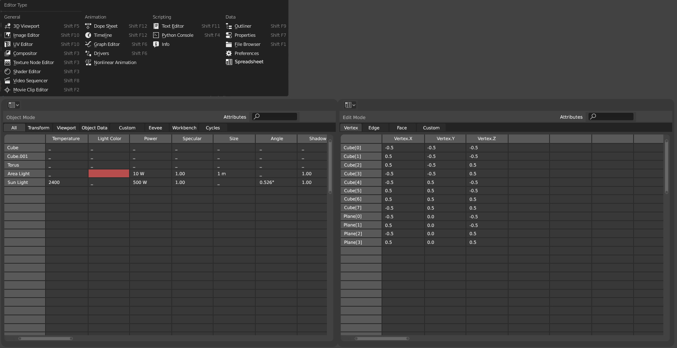Select the Compositor icon
The height and width of the screenshot is (348, 677).
pos(7,53)
